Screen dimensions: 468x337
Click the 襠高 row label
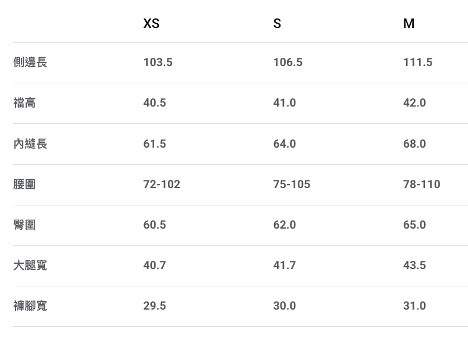24,103
